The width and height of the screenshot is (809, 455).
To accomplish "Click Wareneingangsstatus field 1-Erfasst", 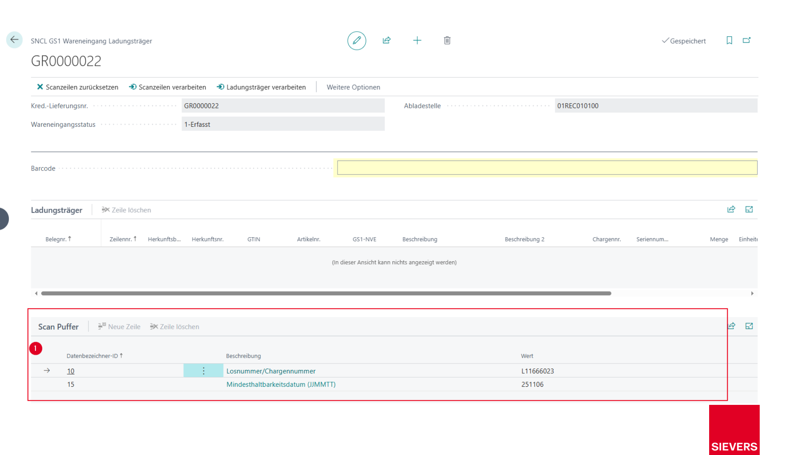I will (283, 124).
